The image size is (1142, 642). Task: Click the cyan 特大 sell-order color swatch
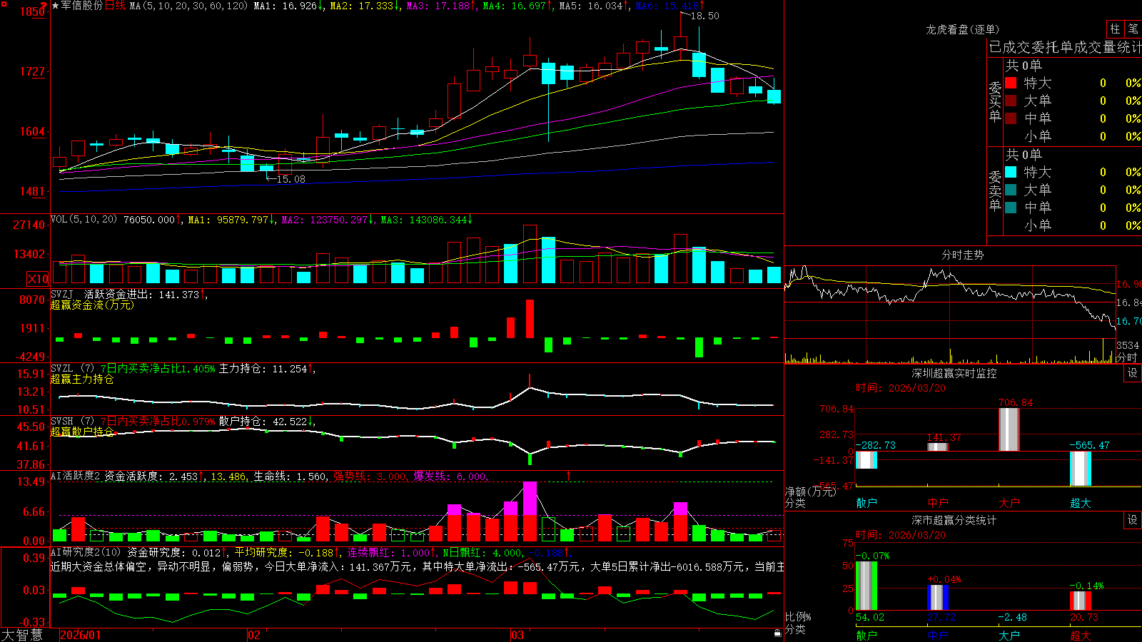[1011, 172]
